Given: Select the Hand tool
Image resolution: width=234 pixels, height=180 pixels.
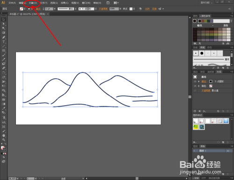Looking at the screenshot, I should pyautogui.click(x=4, y=136).
